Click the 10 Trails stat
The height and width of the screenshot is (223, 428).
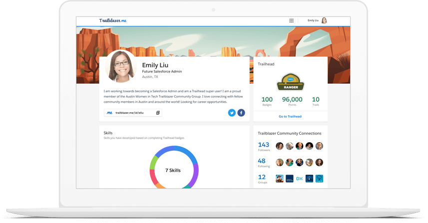coord(316,101)
